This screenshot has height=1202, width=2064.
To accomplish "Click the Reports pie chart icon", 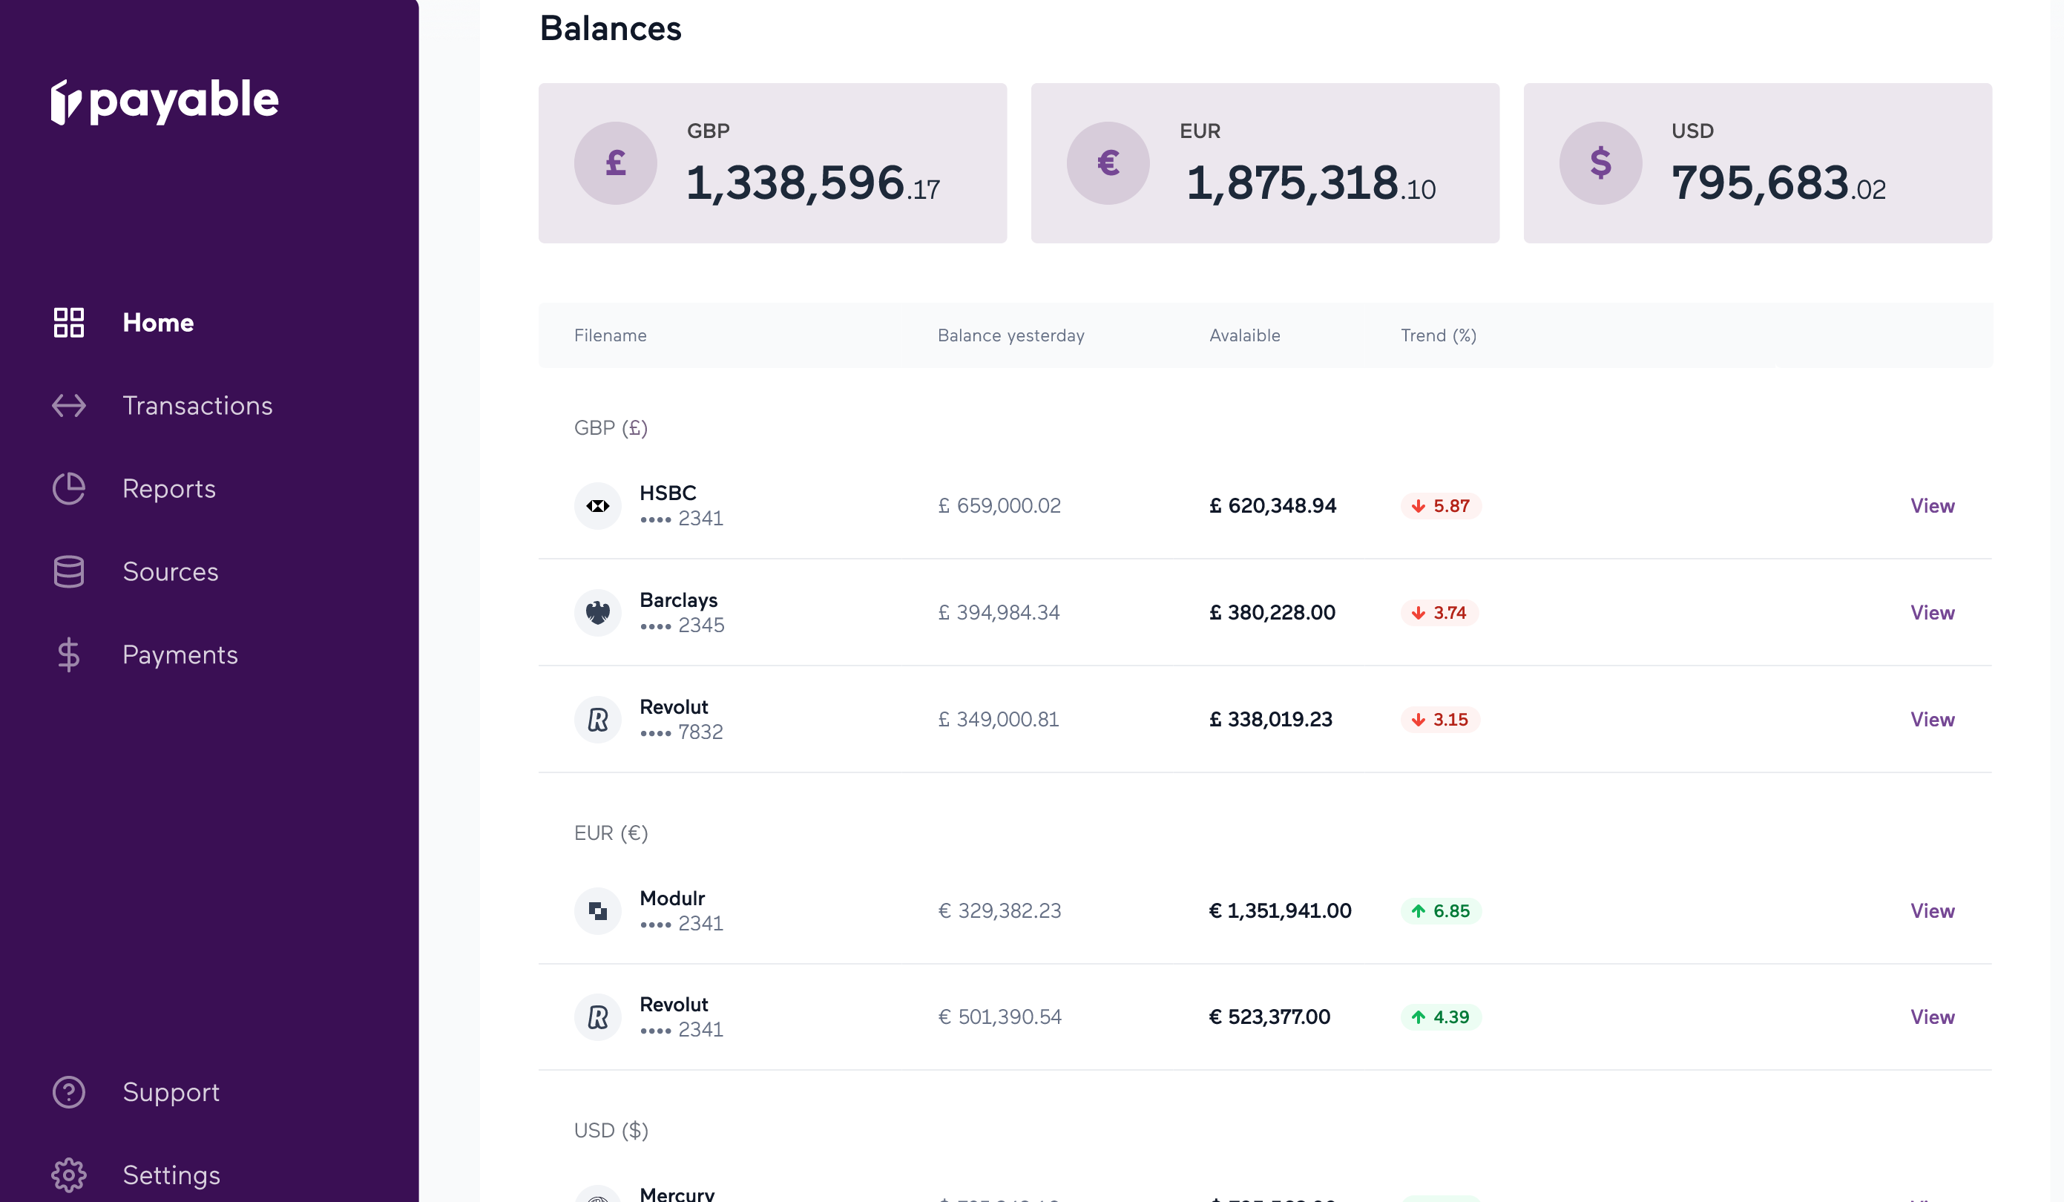I will click(69, 488).
